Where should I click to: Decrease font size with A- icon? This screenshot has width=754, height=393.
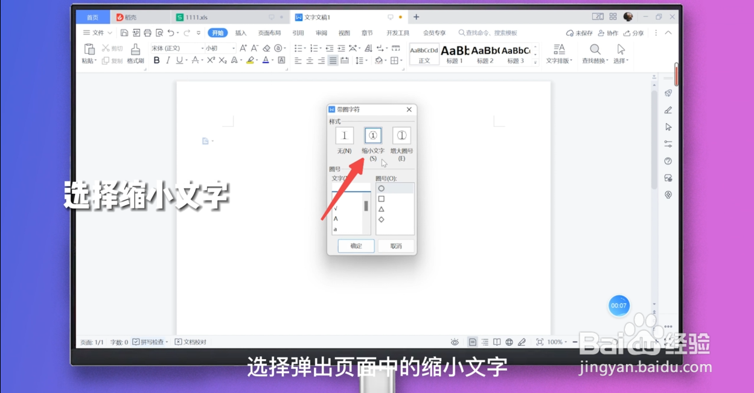pyautogui.click(x=255, y=48)
